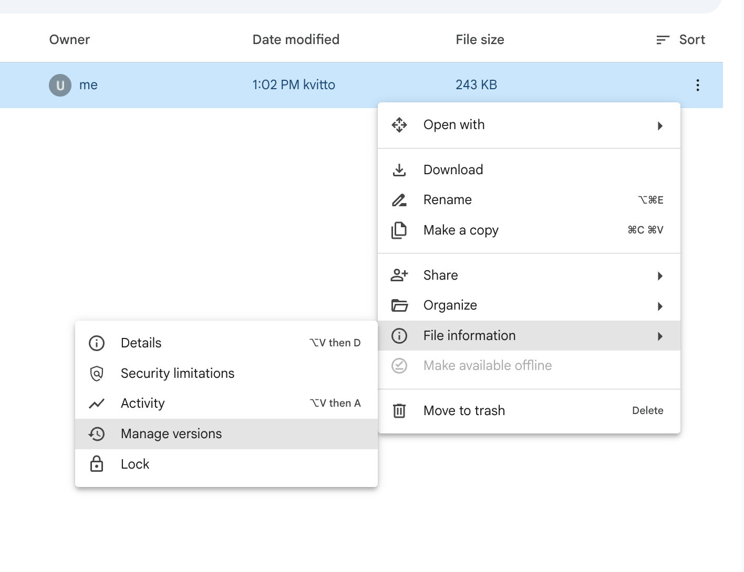The height and width of the screenshot is (572, 744).
Task: Choose Details in the File information submenu
Action: pos(141,343)
